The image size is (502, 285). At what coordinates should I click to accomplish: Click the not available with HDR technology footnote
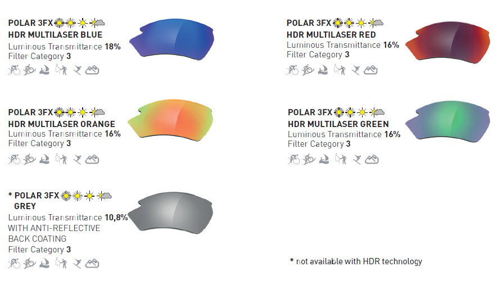pyautogui.click(x=356, y=261)
